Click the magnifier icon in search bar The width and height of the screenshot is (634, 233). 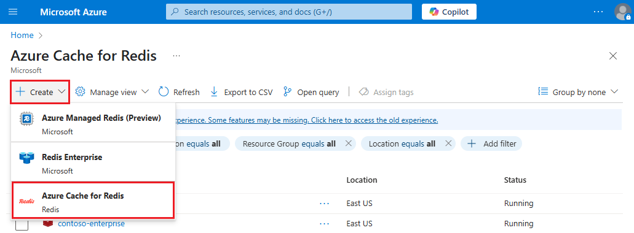tap(175, 12)
